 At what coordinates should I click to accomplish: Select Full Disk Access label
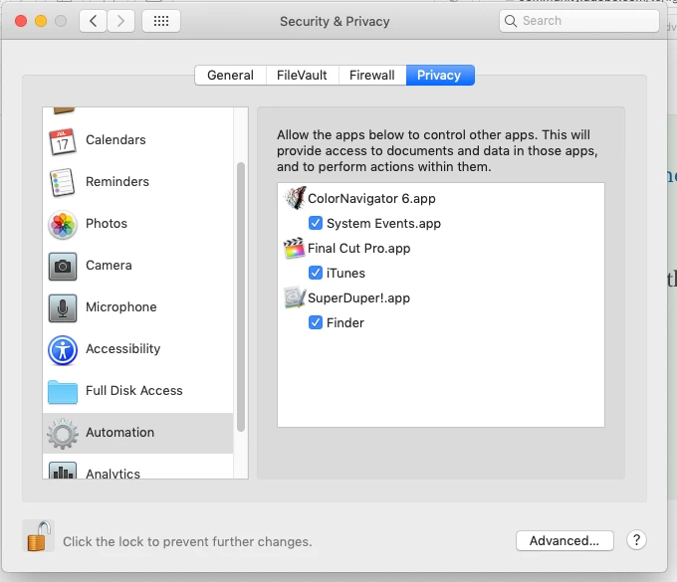(x=134, y=390)
